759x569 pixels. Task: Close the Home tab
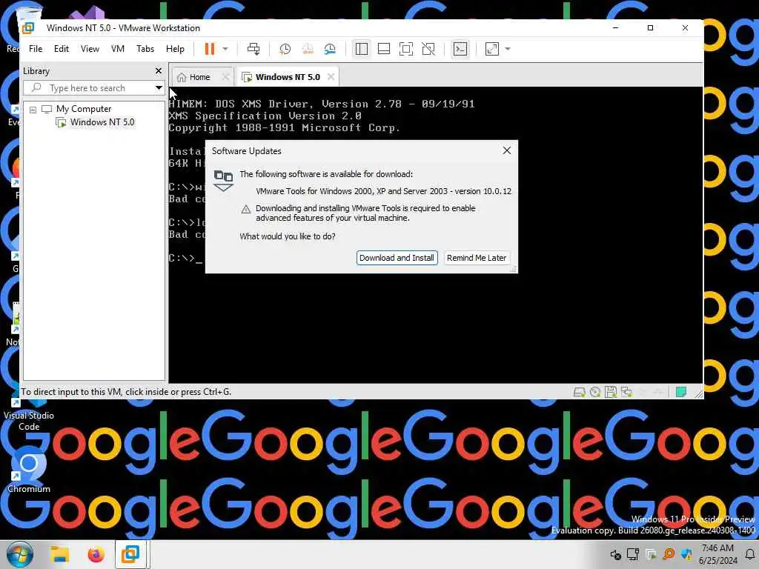point(225,77)
